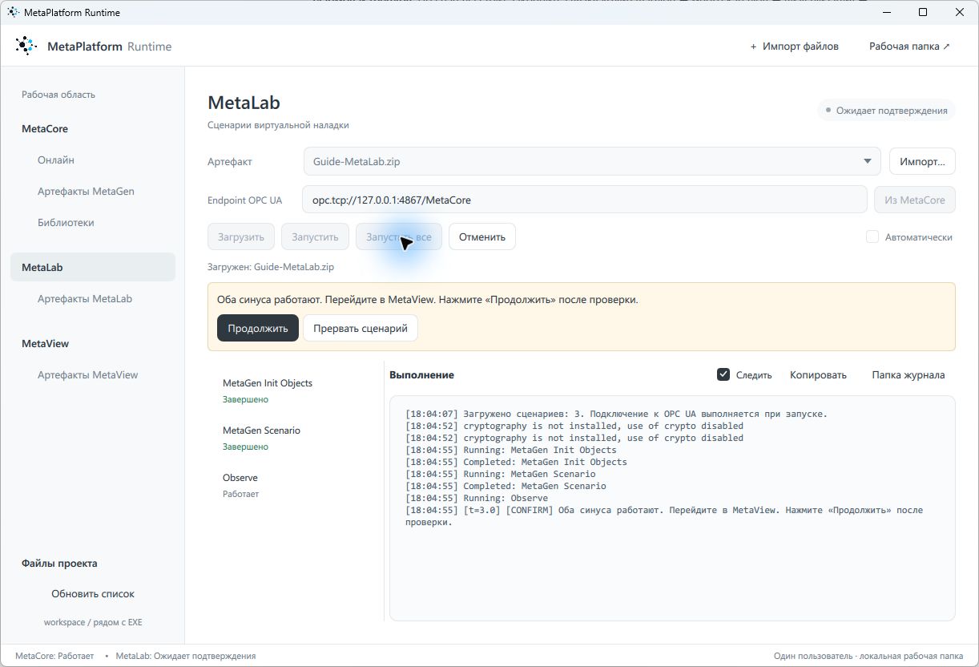Click the Загрузить button
The width and height of the screenshot is (979, 667).
(241, 236)
